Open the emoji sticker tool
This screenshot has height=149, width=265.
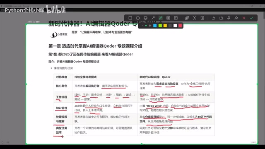point(145,18)
